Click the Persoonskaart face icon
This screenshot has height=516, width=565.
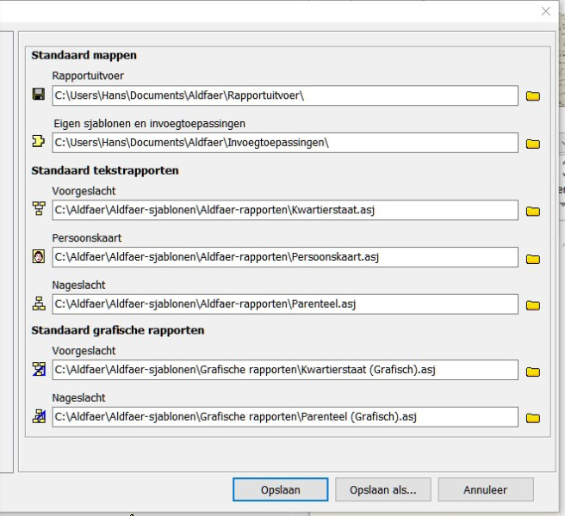tap(39, 257)
